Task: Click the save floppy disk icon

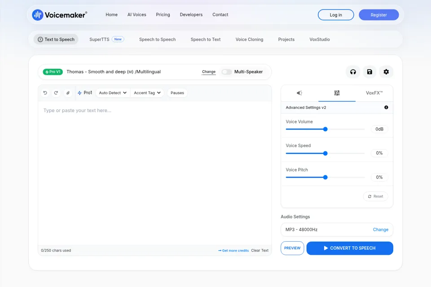Action: pos(369,72)
